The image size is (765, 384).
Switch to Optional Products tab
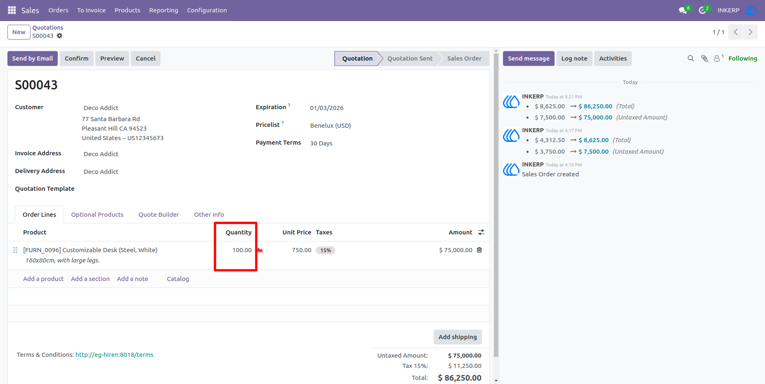pos(97,215)
